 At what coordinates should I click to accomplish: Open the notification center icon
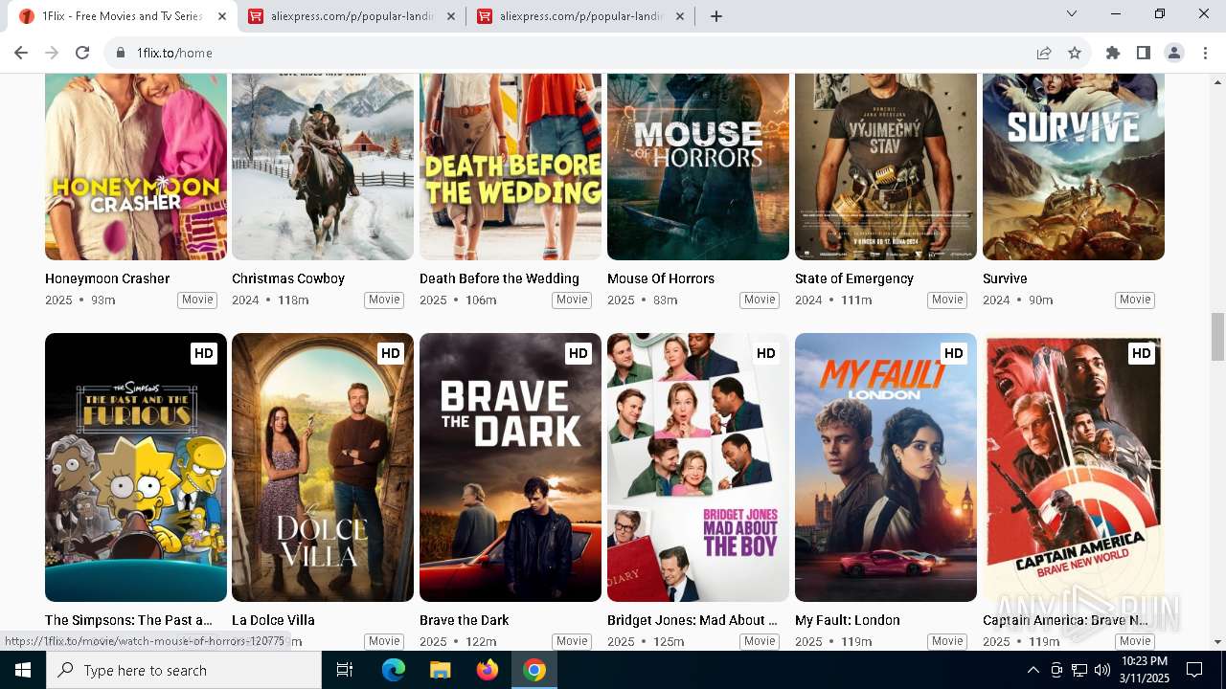click(1194, 670)
